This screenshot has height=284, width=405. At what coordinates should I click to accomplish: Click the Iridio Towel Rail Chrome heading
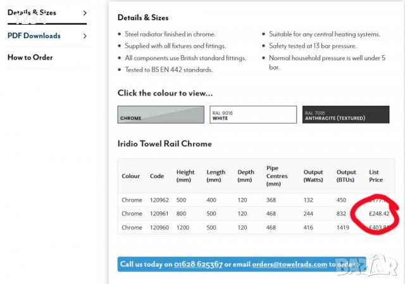click(164, 144)
